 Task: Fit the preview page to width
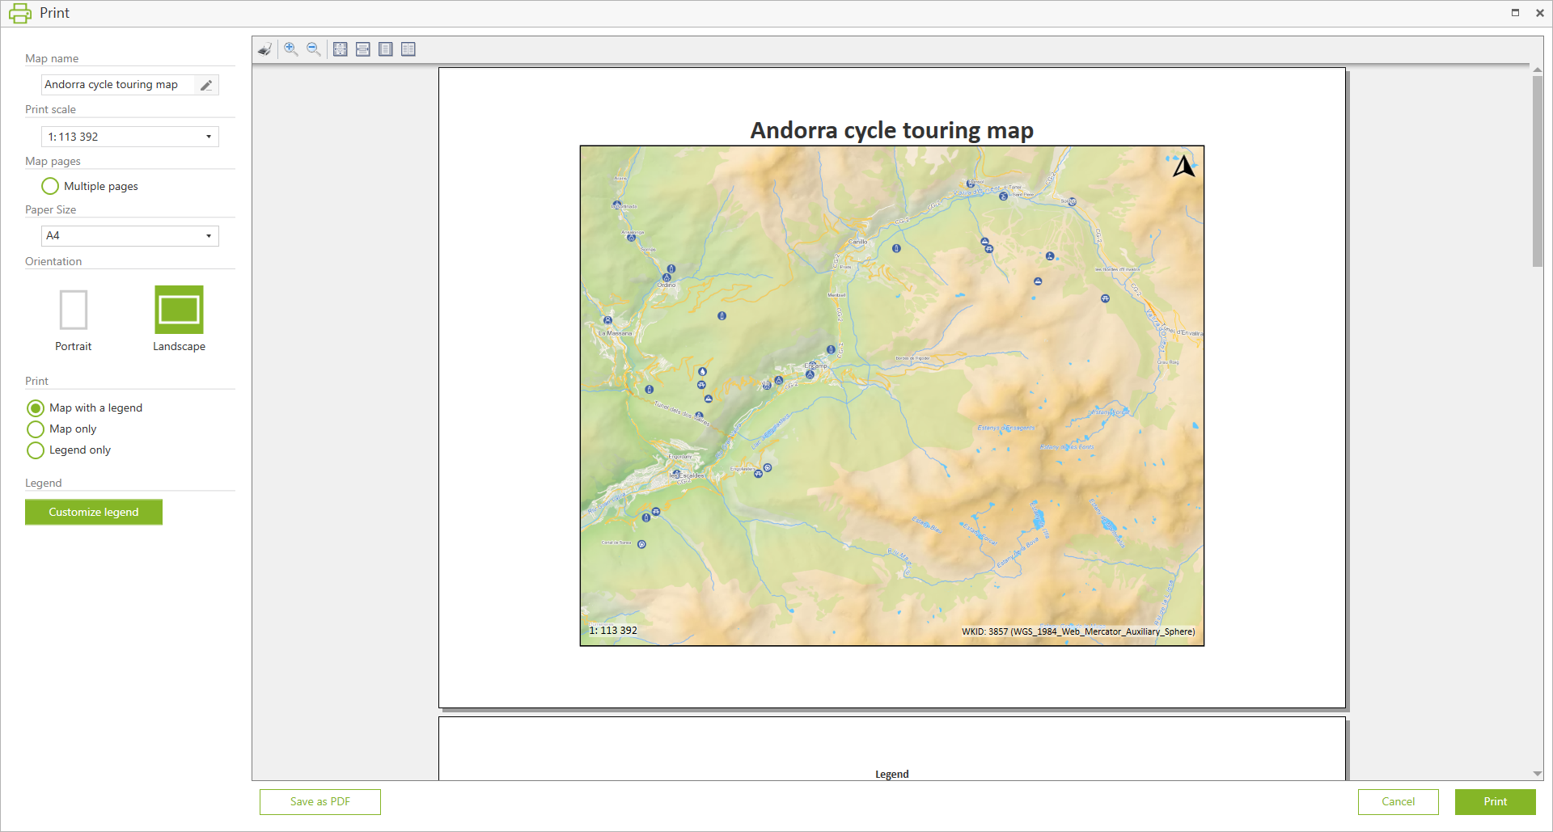pyautogui.click(x=363, y=49)
